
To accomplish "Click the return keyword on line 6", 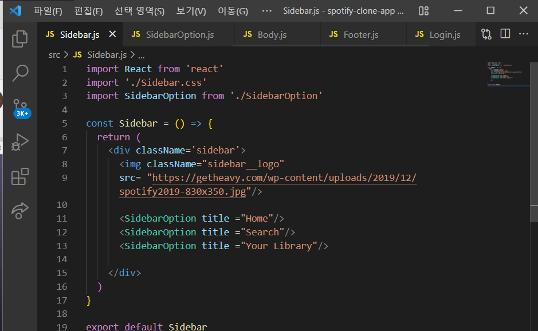I will 113,137.
